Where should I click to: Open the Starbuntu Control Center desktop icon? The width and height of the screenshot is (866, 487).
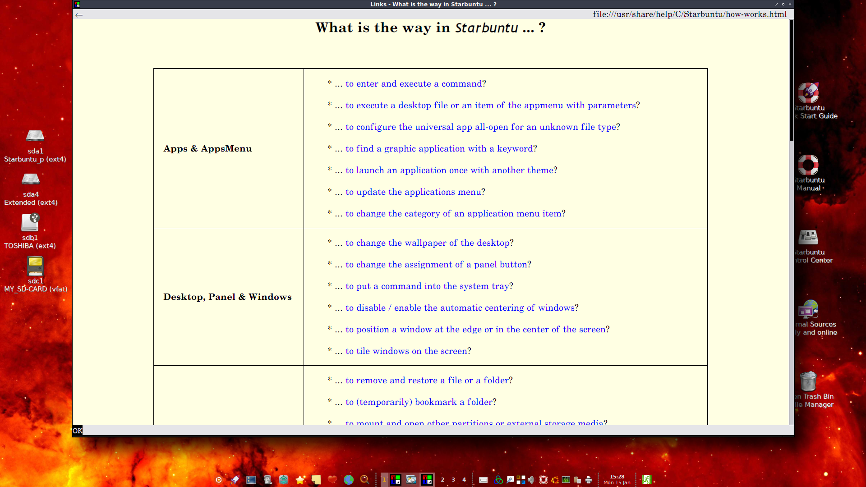coord(808,237)
